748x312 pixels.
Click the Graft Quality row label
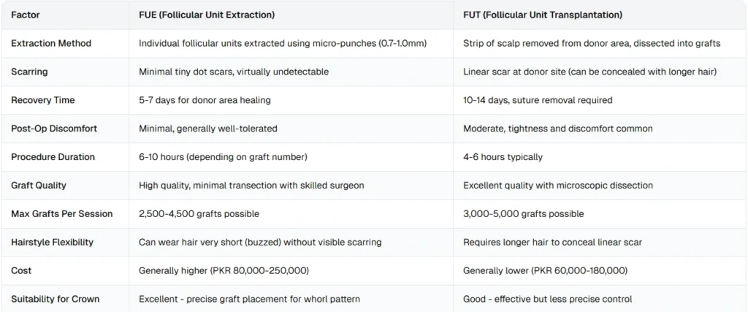(x=39, y=186)
